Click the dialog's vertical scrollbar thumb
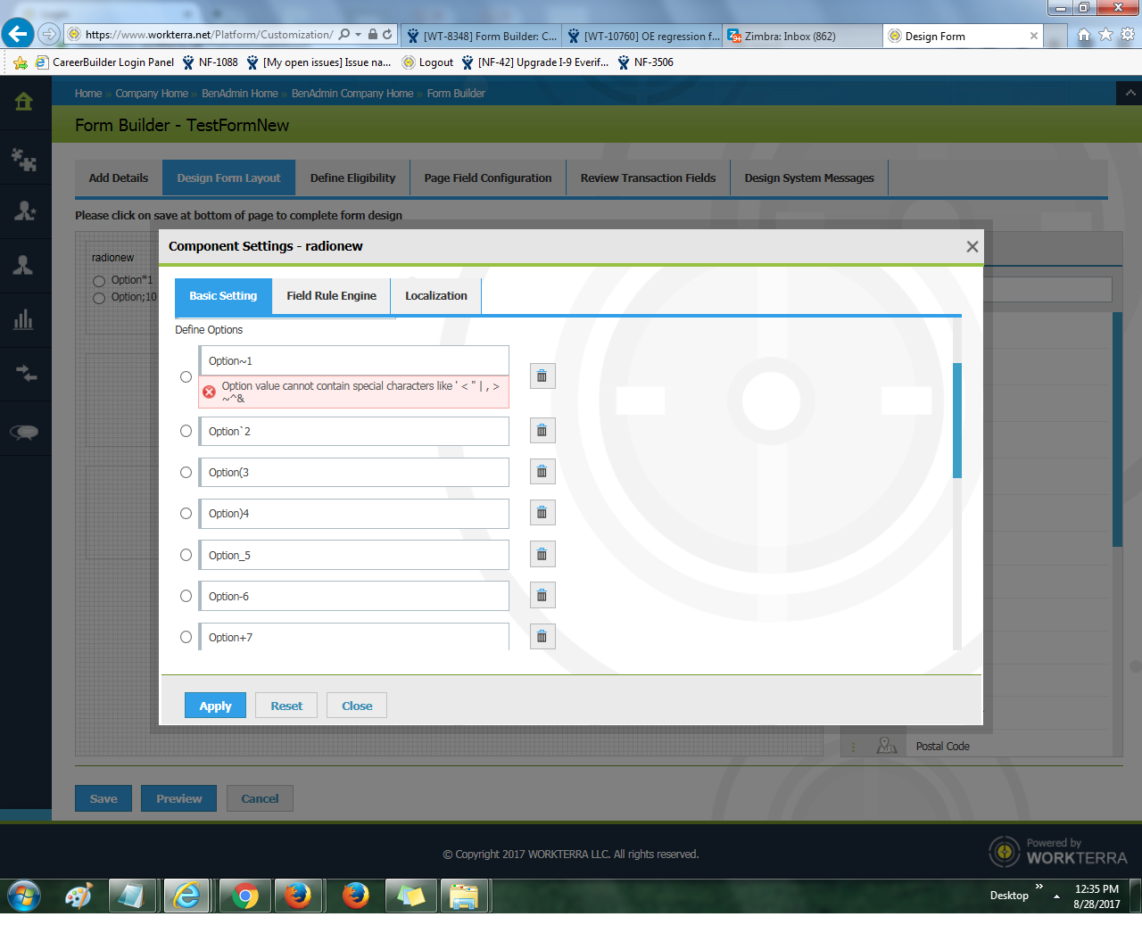The height and width of the screenshot is (925, 1142). point(957,419)
